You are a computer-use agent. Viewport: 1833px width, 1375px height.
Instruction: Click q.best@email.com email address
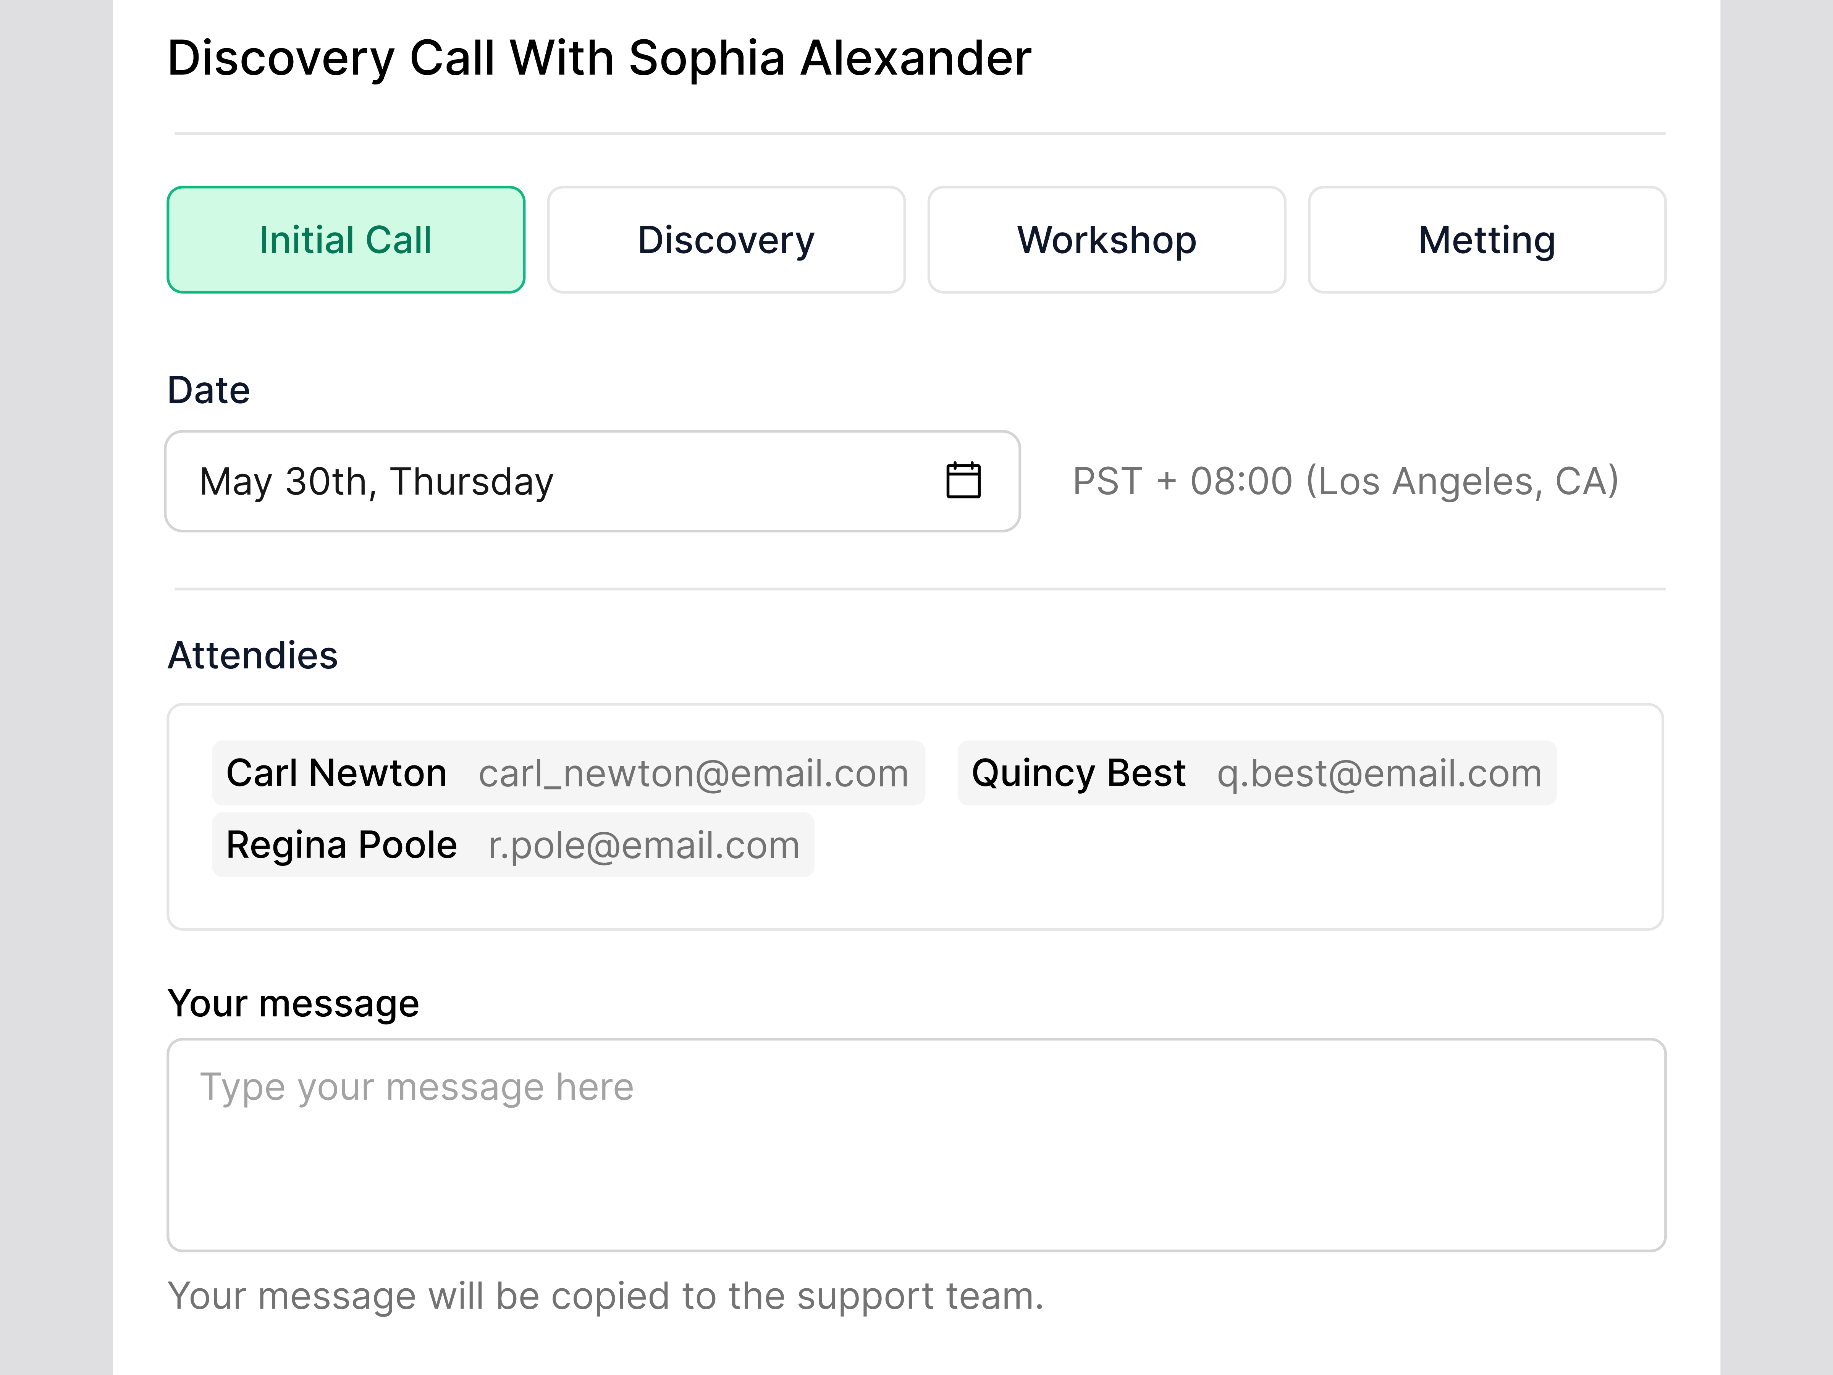[x=1379, y=772]
